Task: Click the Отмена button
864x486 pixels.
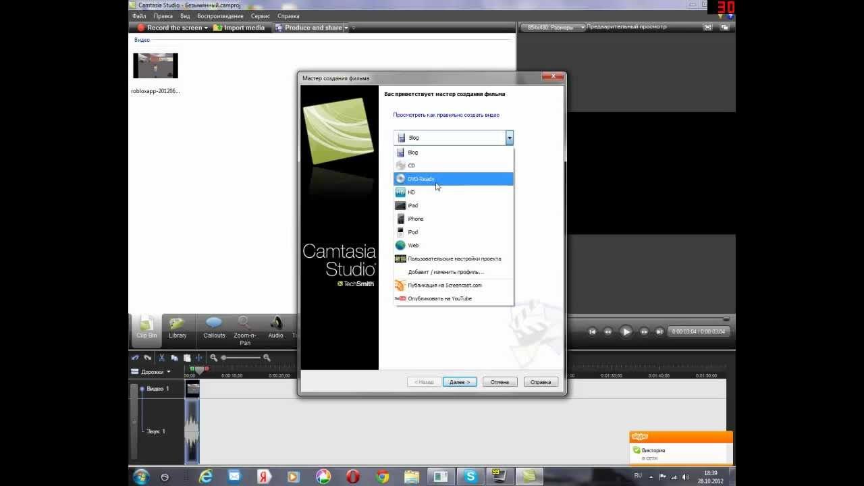Action: (500, 382)
